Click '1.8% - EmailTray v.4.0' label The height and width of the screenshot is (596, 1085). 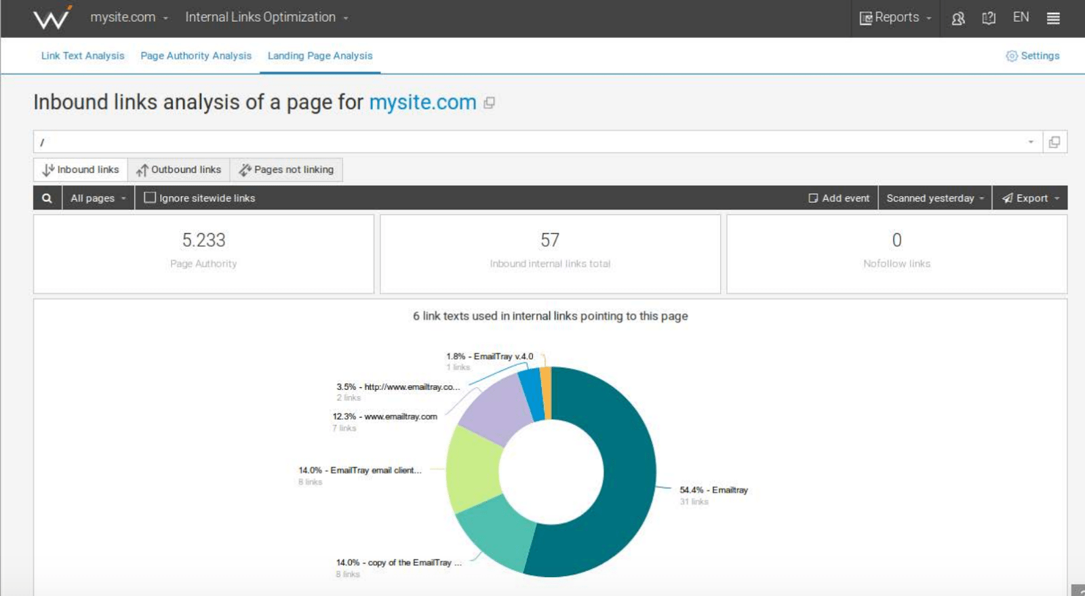pyautogui.click(x=490, y=356)
